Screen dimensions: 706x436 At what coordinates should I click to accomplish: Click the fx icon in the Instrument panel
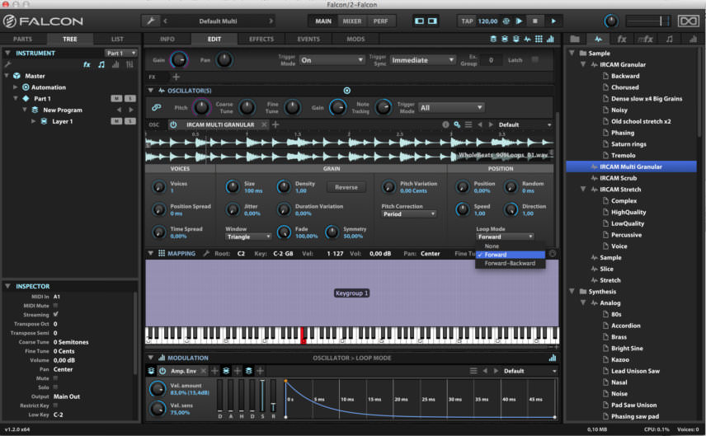pos(87,65)
